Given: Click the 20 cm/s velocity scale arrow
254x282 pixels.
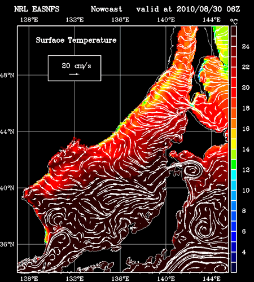Looking at the screenshot, I should 74,74.
